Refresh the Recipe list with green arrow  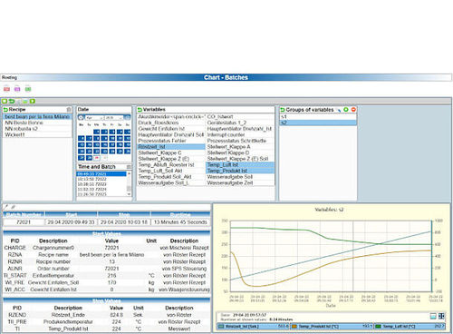click(x=5, y=110)
